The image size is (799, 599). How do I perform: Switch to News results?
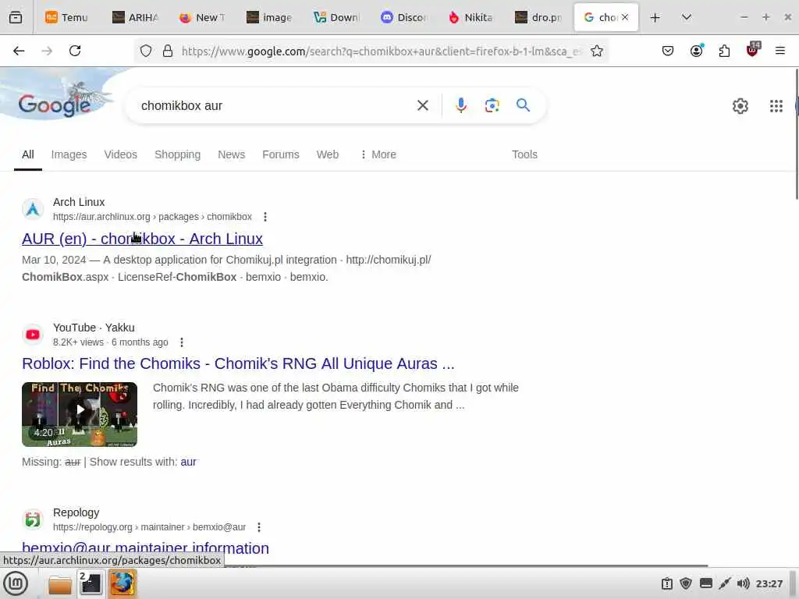point(231,154)
